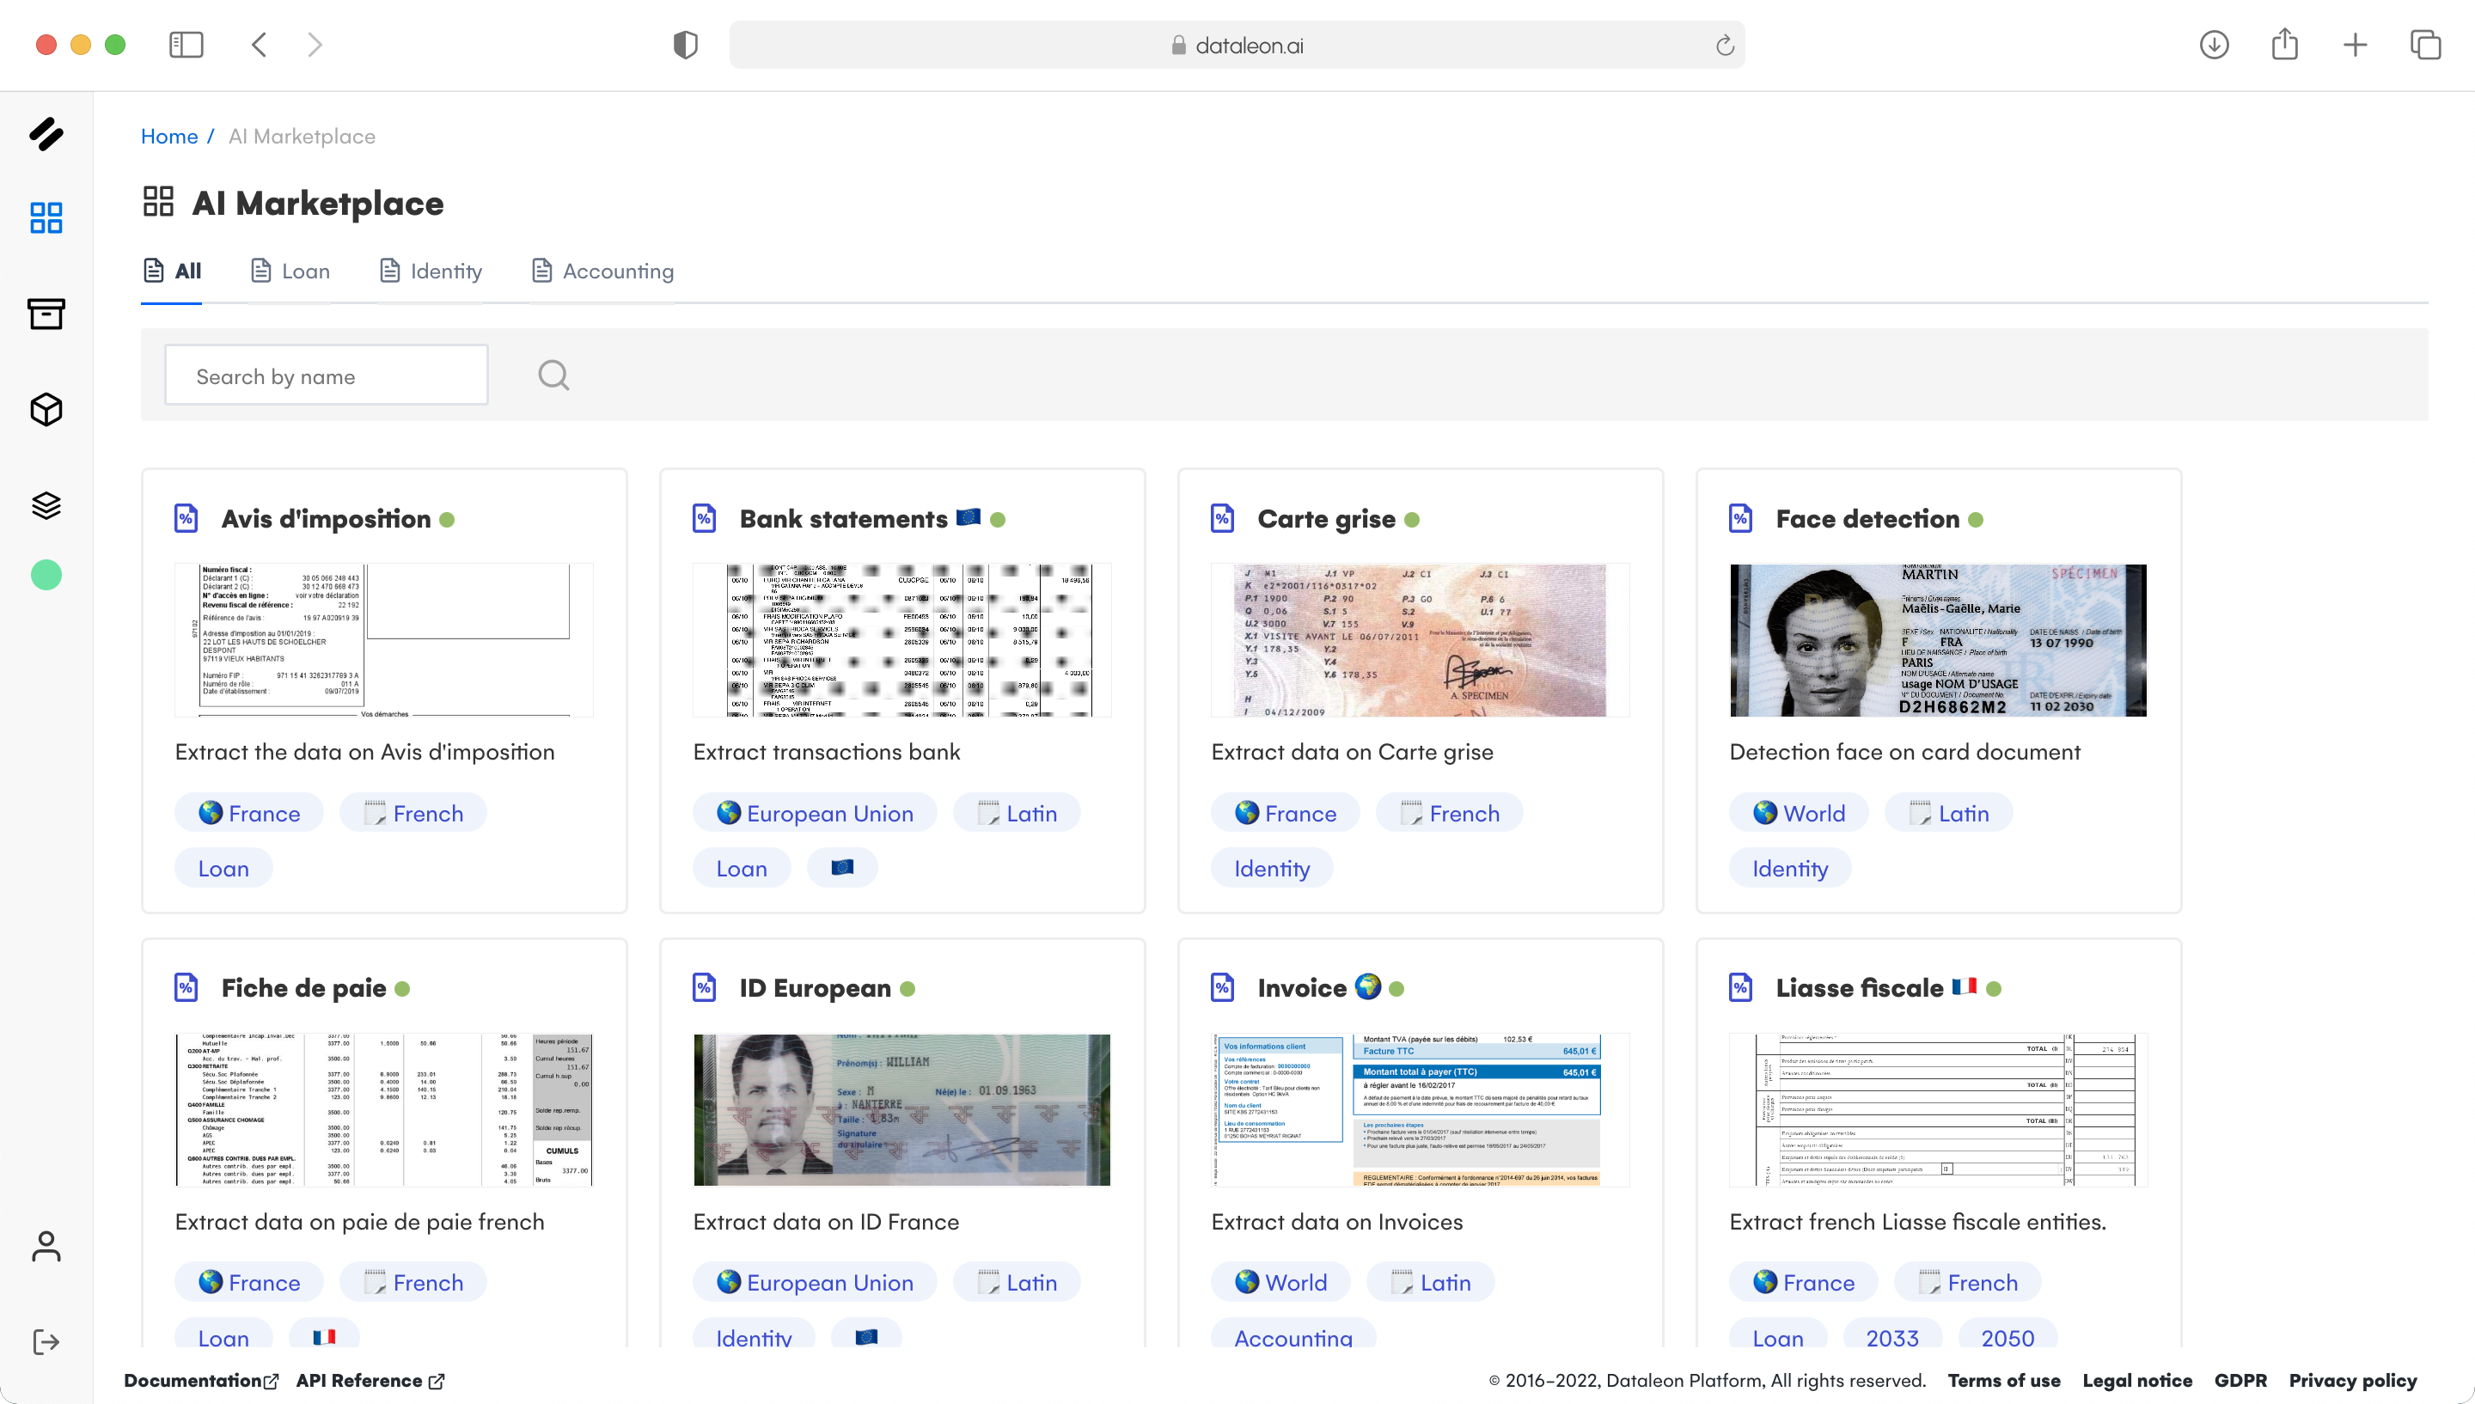Image resolution: width=2475 pixels, height=1404 pixels.
Task: Select the archive box icon in the sidebar
Action: coord(46,314)
